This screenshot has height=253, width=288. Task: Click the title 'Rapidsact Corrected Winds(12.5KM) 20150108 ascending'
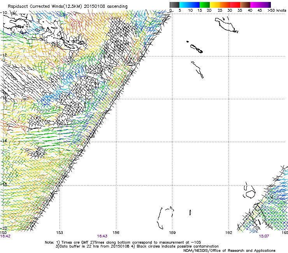pyautogui.click(x=68, y=7)
